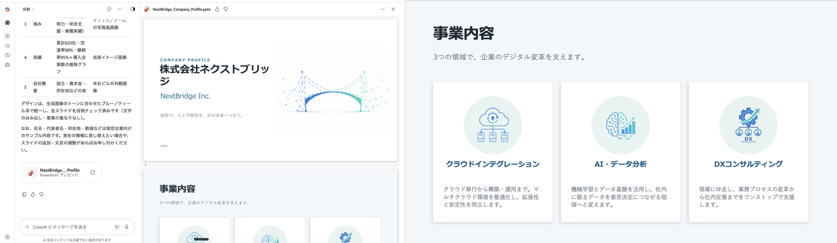Image resolution: width=837 pixels, height=243 pixels.
Task: Click the green shield icon in the chat header
Action: pyautogui.click(x=109, y=9)
